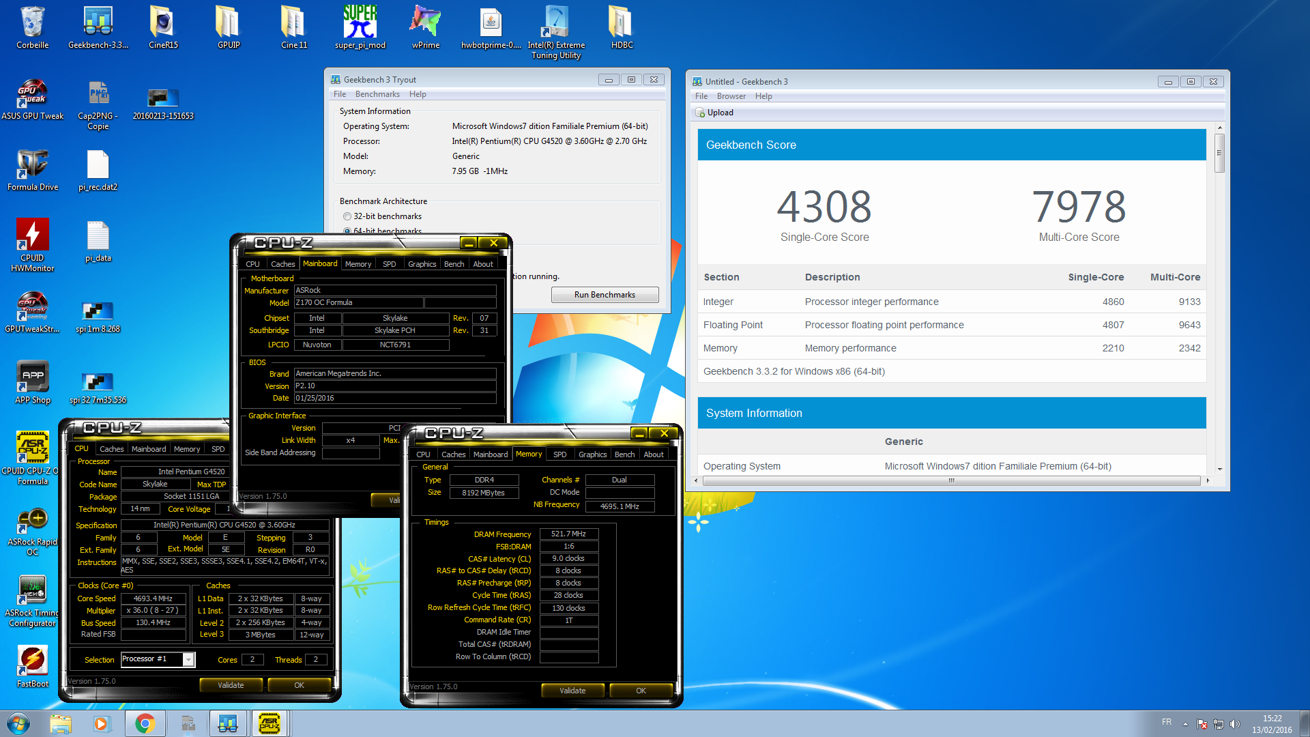Click Validate in CPU-Z processor window
The height and width of the screenshot is (737, 1310).
click(x=231, y=685)
